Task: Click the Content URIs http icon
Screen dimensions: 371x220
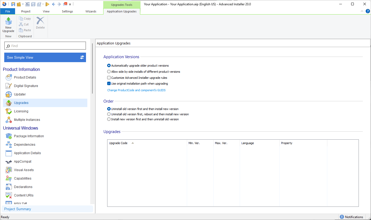Action: pos(9,195)
